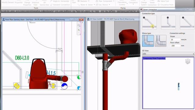The height and width of the screenshot is (110, 195).
Task: Expand the Gas Device dropdown
Action: point(109,5)
